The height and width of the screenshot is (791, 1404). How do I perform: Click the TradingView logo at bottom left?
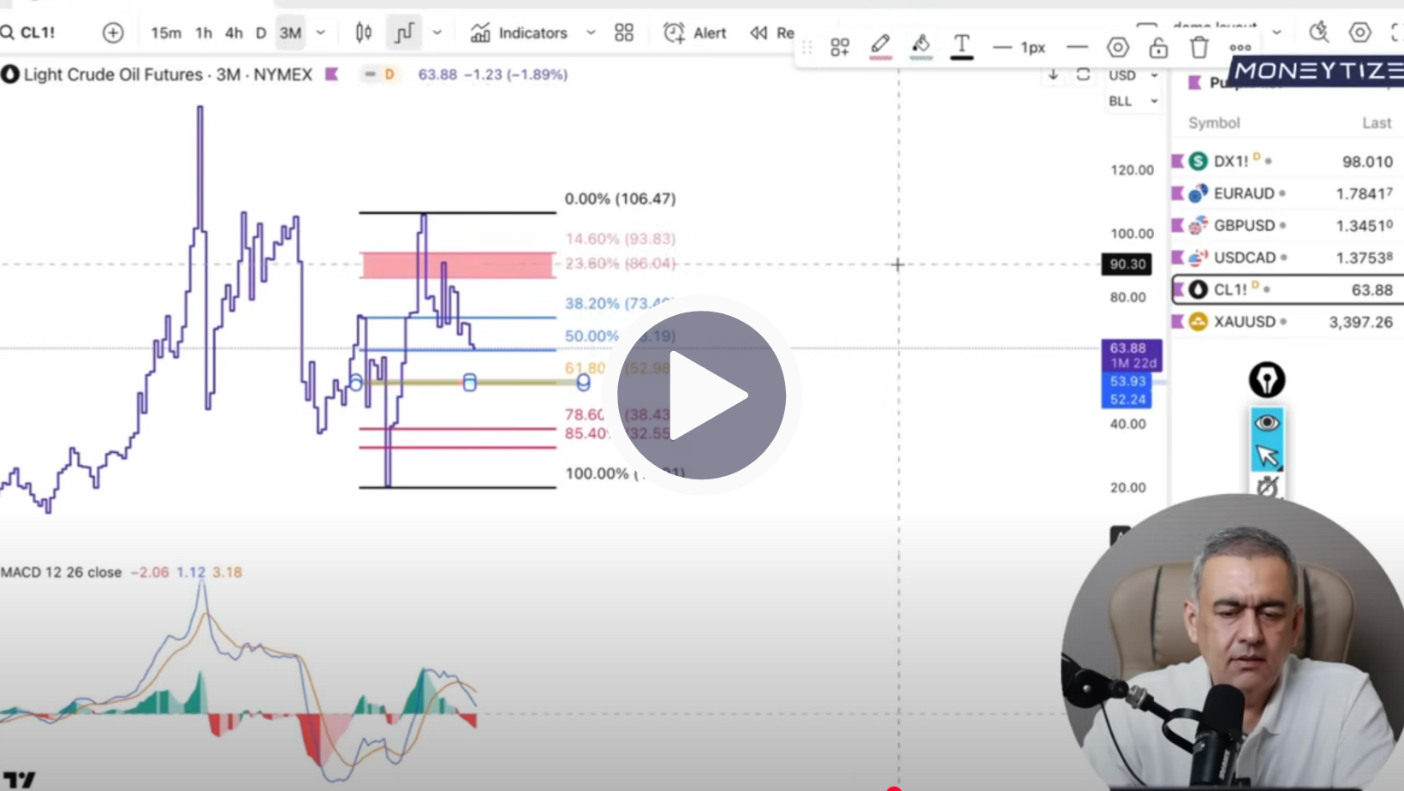coord(19,779)
